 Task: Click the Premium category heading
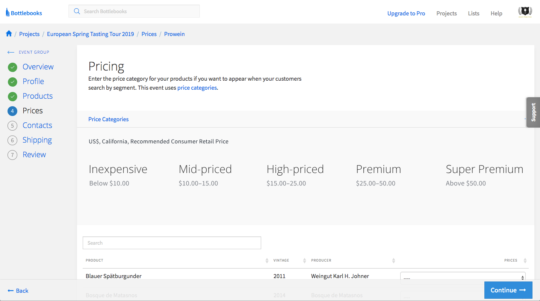[x=378, y=169]
